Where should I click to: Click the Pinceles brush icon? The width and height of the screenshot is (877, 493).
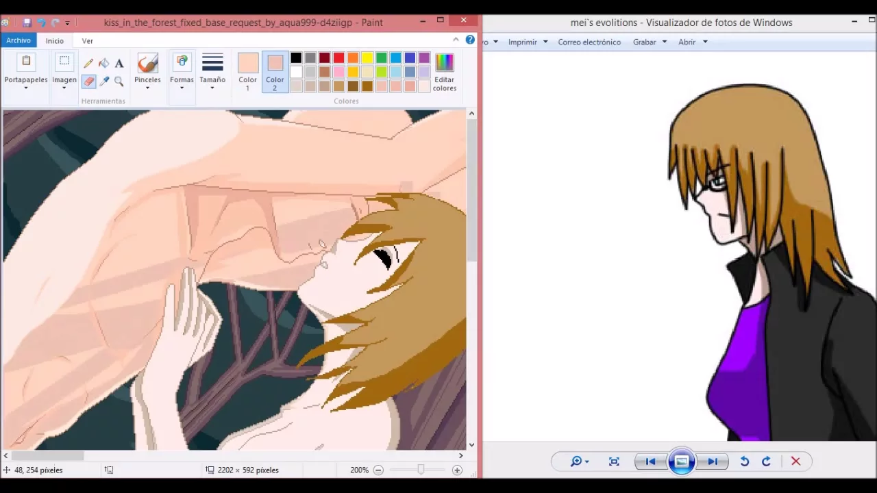pyautogui.click(x=147, y=64)
